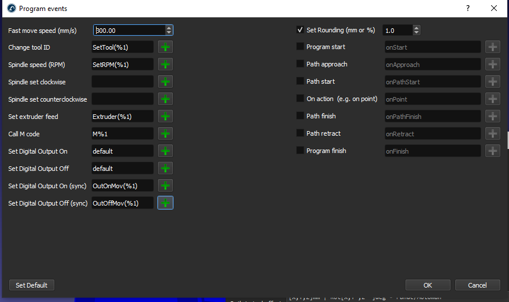The width and height of the screenshot is (509, 302).
Task: Click the gray plus beside Program start
Action: [492, 47]
